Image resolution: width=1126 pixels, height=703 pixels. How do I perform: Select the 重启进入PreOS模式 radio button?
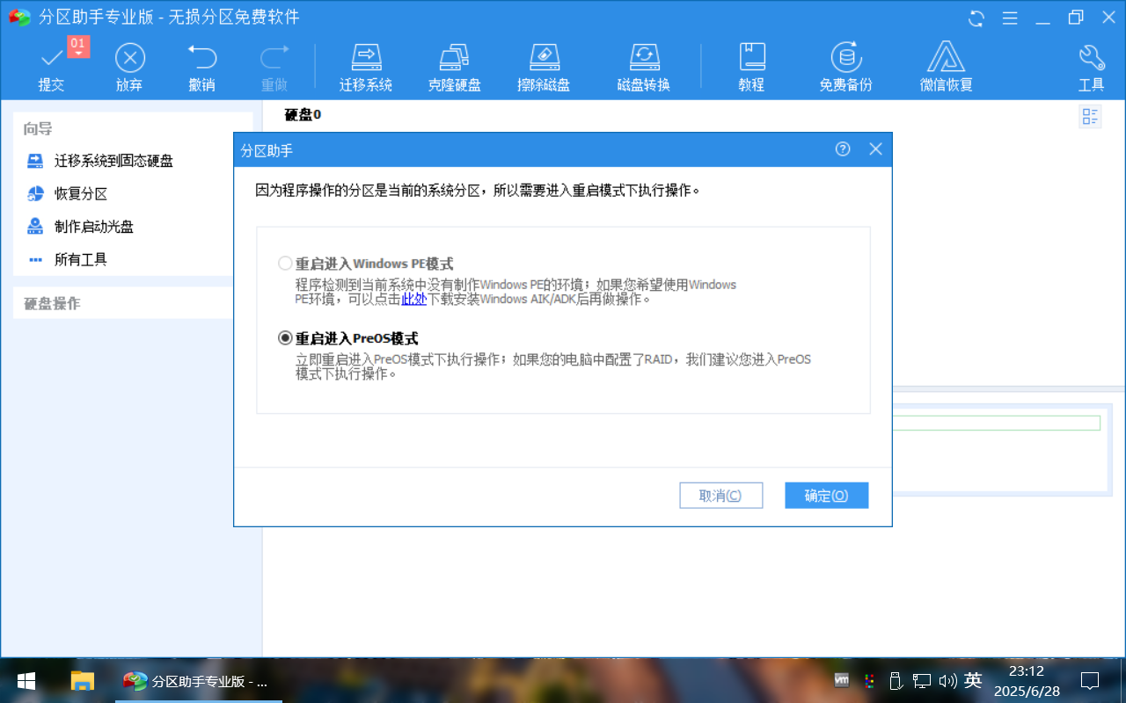[x=285, y=337]
